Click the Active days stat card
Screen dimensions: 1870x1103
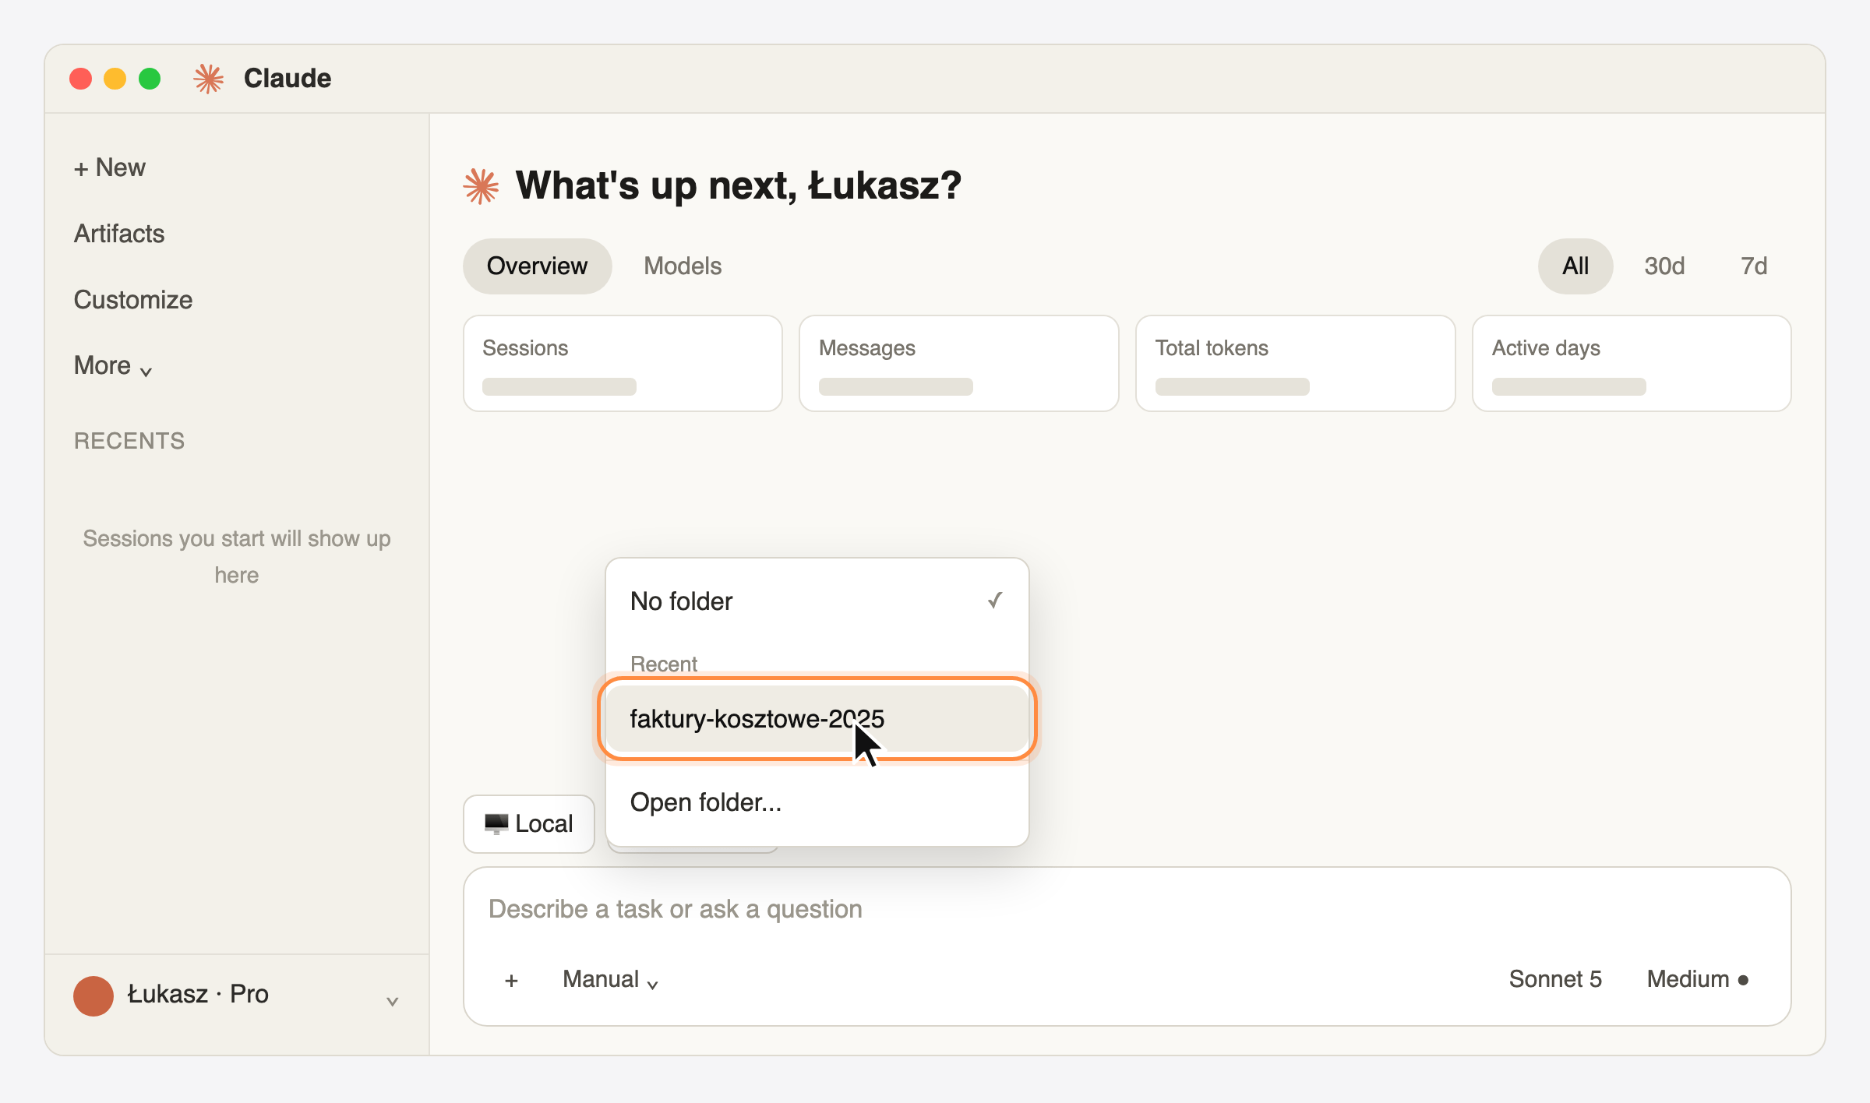(x=1632, y=364)
